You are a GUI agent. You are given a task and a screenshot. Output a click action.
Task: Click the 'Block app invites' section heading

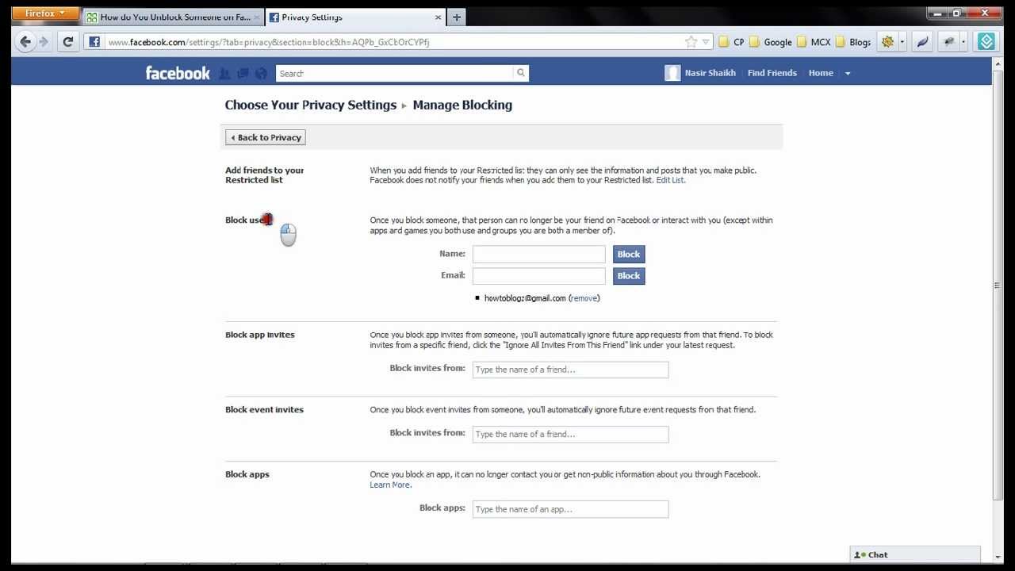click(x=259, y=335)
